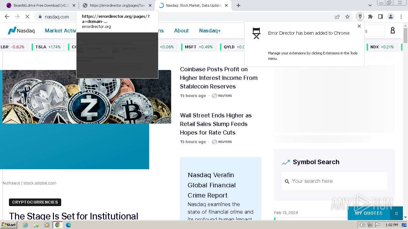This screenshot has height=229, width=408.
Task: Toggle the Chrome side panel
Action: (x=381, y=17)
